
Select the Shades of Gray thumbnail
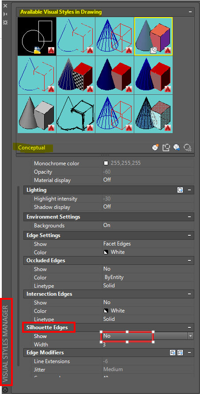[37, 114]
